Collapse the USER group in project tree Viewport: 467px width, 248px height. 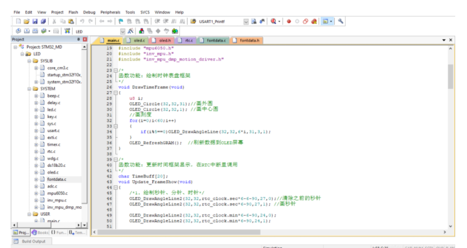[x=29, y=214]
